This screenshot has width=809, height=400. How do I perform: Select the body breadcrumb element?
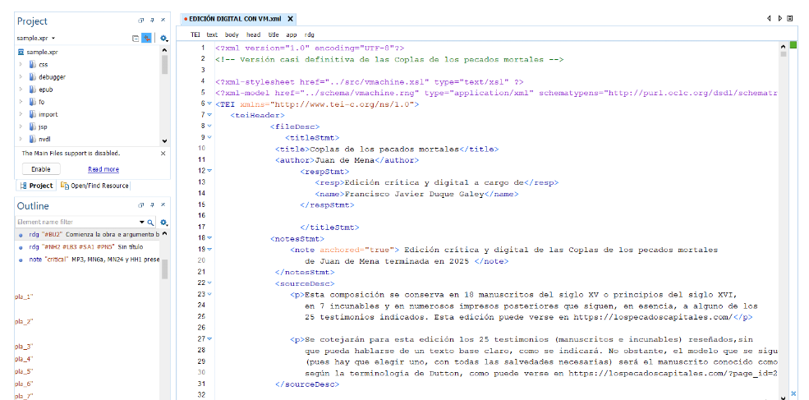coord(232,34)
